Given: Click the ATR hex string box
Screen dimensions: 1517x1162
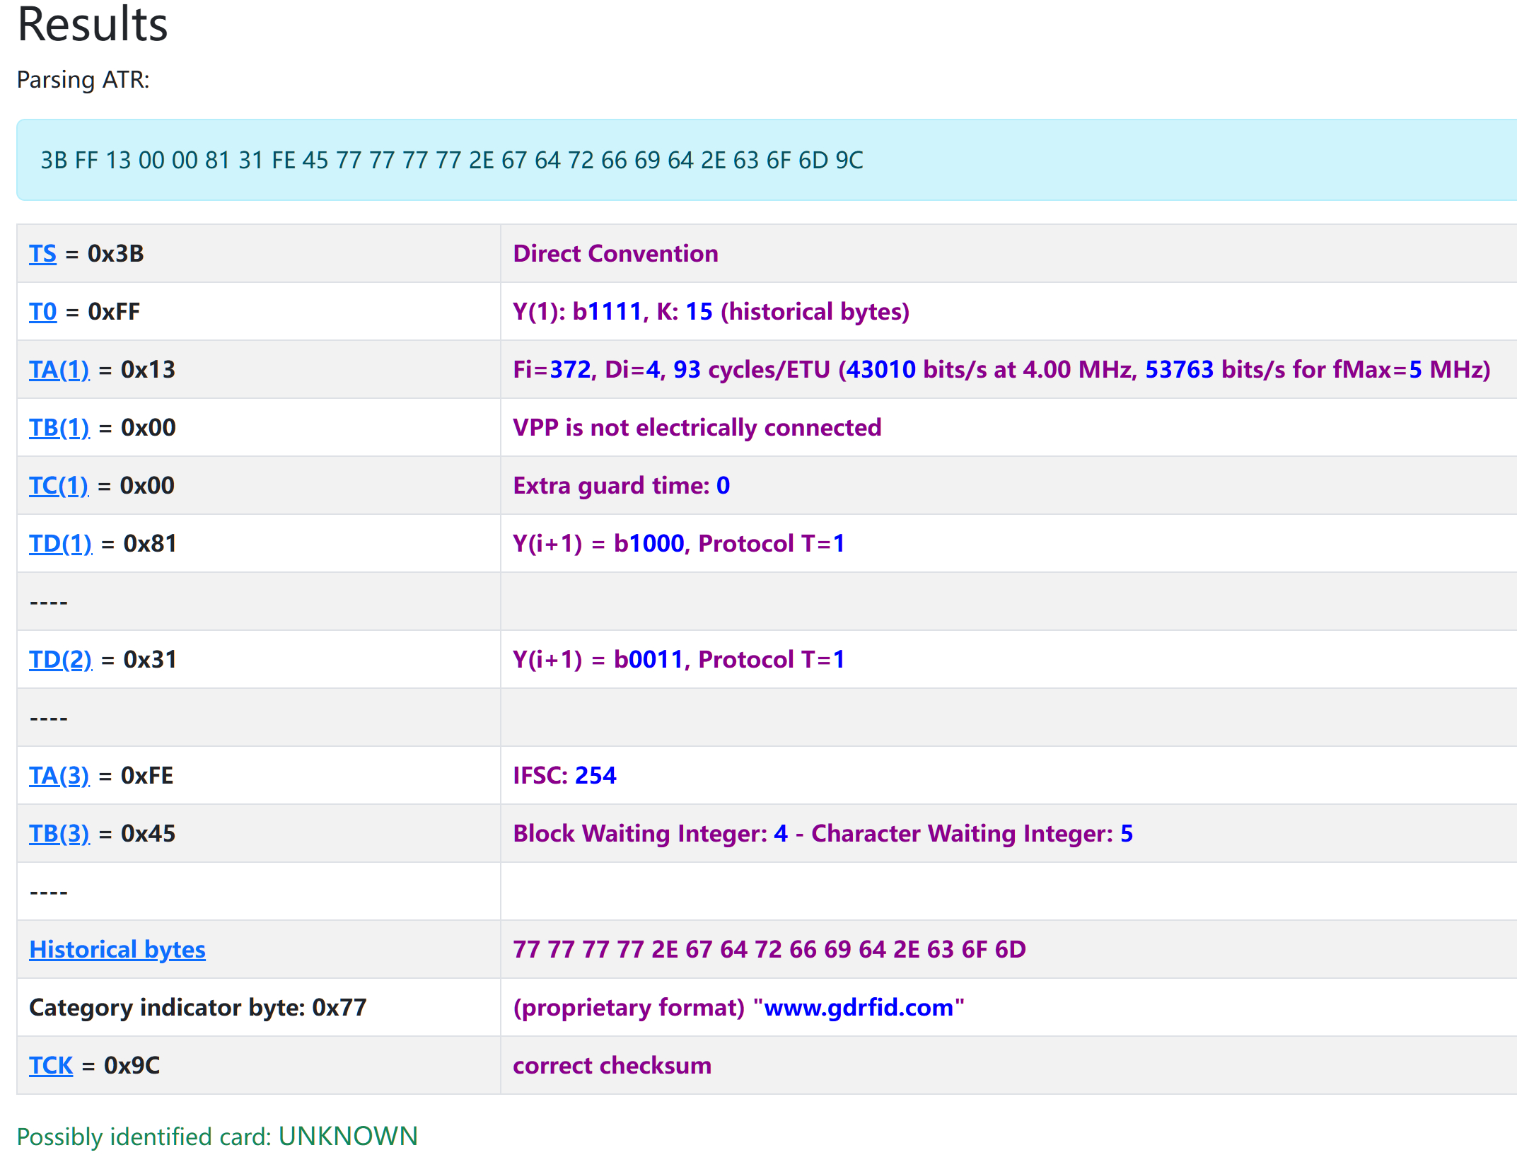Looking at the screenshot, I should (451, 161).
